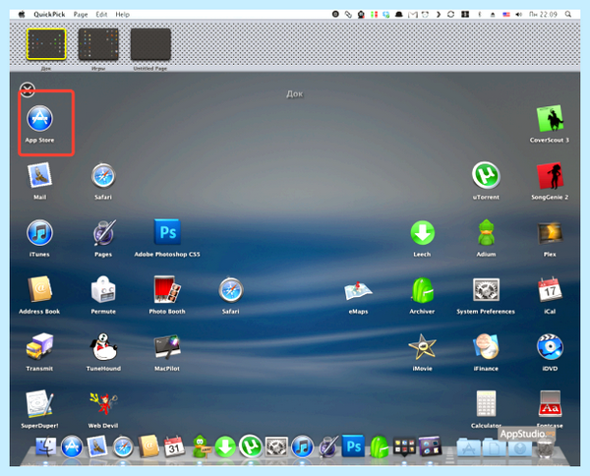
Task: Click the clock in the menu bar
Action: 543,15
